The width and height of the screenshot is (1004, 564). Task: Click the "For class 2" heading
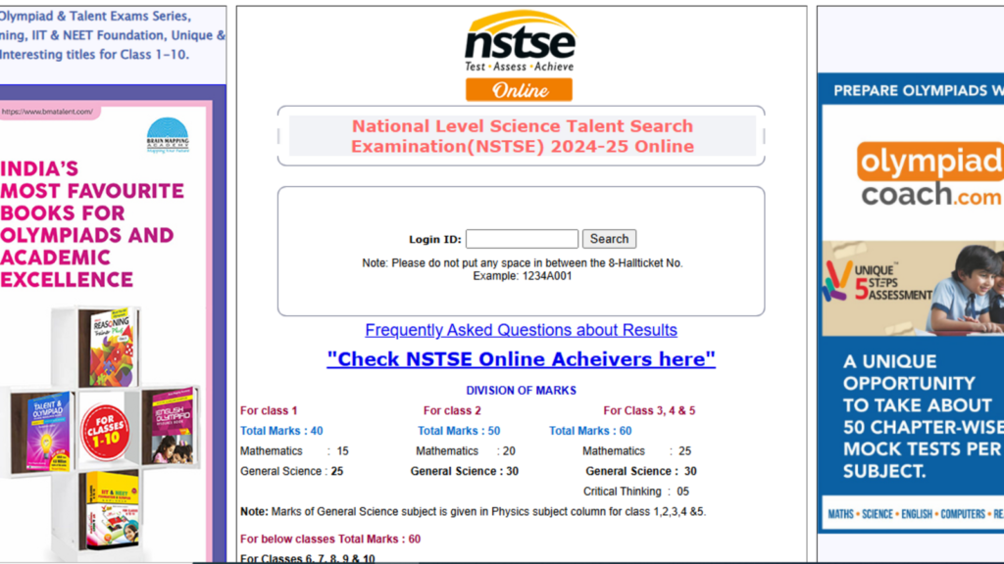click(452, 410)
